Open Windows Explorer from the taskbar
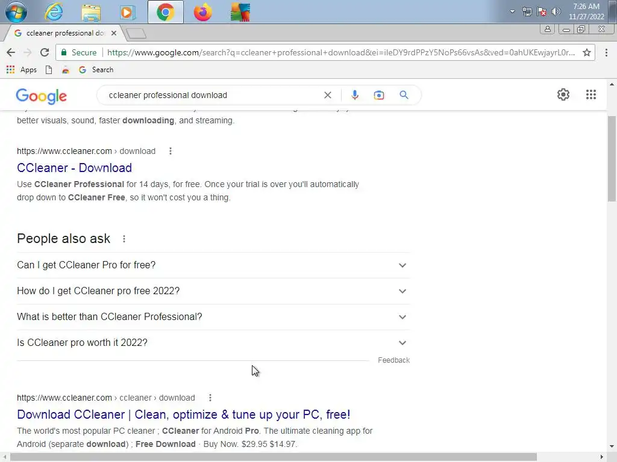 [91, 12]
